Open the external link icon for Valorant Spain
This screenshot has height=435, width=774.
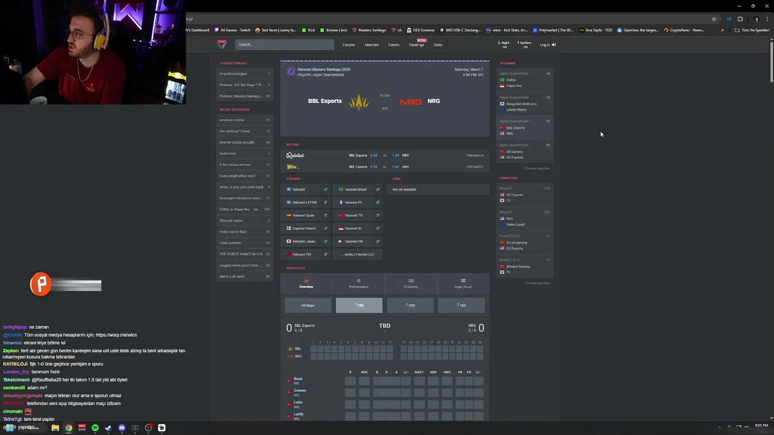[x=325, y=215]
